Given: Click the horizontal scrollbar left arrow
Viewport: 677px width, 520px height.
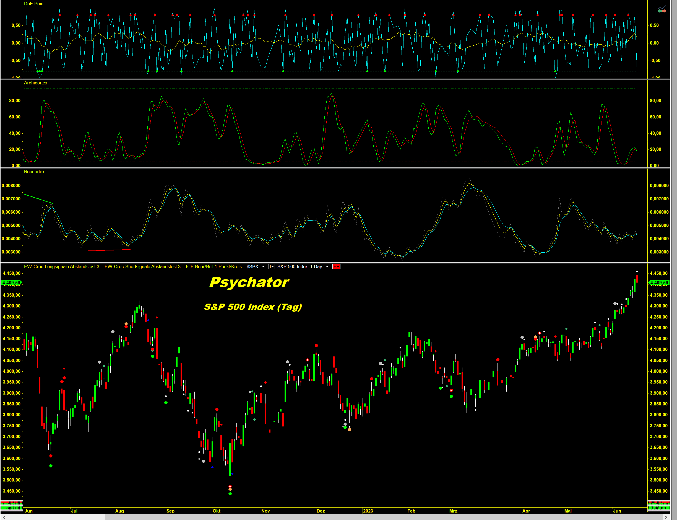Looking at the screenshot, I should (4, 517).
